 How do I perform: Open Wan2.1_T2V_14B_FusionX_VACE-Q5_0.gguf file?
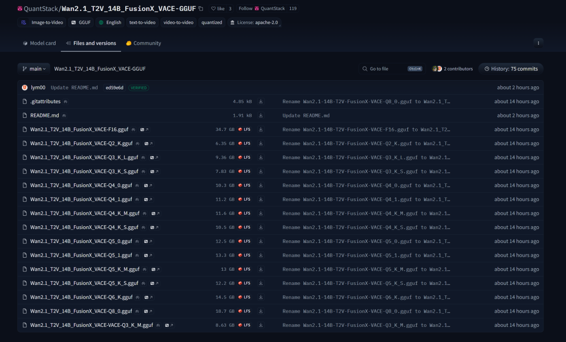click(x=81, y=241)
